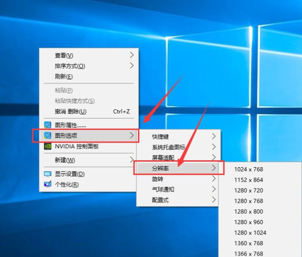
Task: Expand the 图形选项 submenu arrow
Action: pos(132,135)
